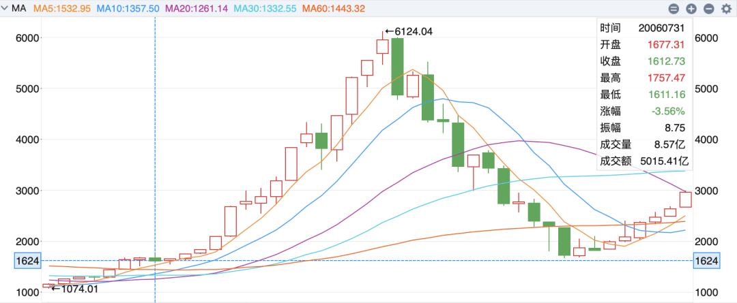The height and width of the screenshot is (303, 737).
Task: Click the right 1624 crosshair price tag
Action: pos(706,260)
